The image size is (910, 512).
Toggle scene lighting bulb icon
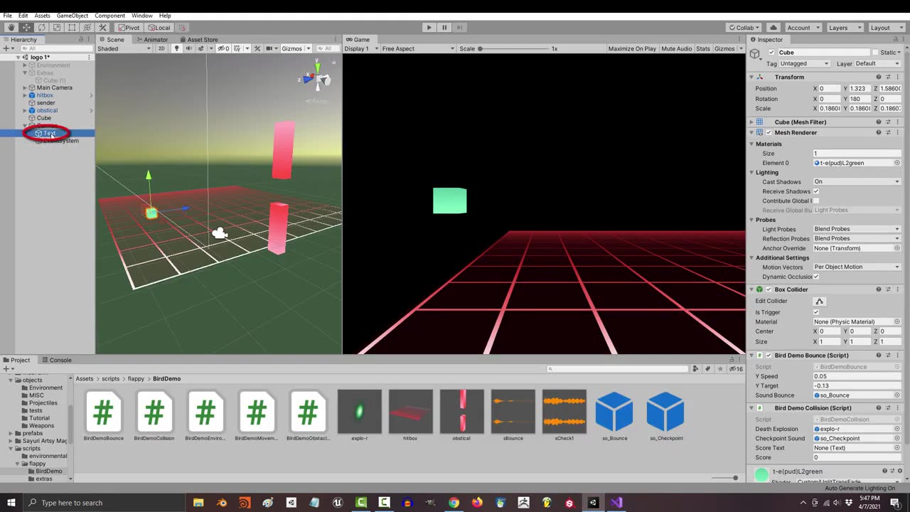176,48
